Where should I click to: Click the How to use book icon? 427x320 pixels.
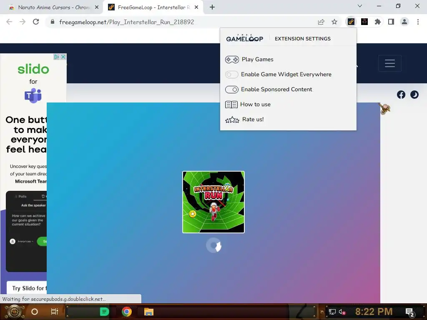231,105
